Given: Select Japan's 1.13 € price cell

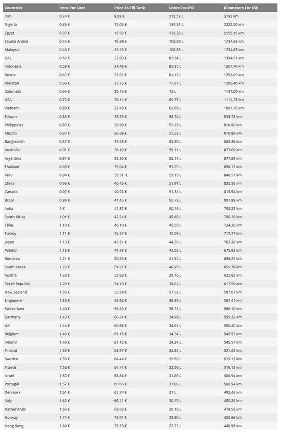Looking at the screenshot, I should 65,242.
